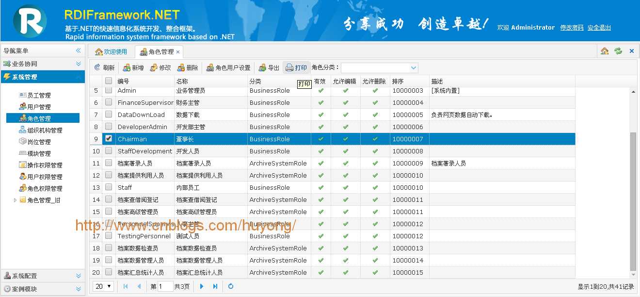
Task: Sort by the 编号 column header
Action: click(x=144, y=81)
